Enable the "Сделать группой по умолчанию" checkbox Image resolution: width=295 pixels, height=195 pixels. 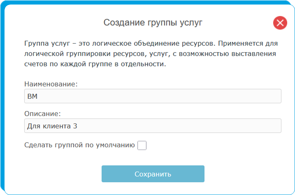click(x=142, y=145)
